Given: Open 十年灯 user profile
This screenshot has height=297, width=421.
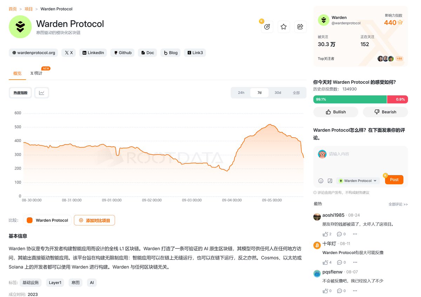Looking at the screenshot, I should point(329,243).
